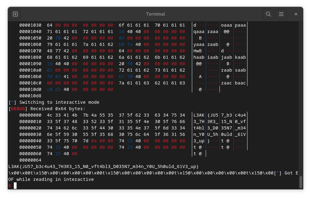Image resolution: width=311 pixels, height=198 pixels.
Task: Click the 00000064 end offset
Action: coord(30,160)
